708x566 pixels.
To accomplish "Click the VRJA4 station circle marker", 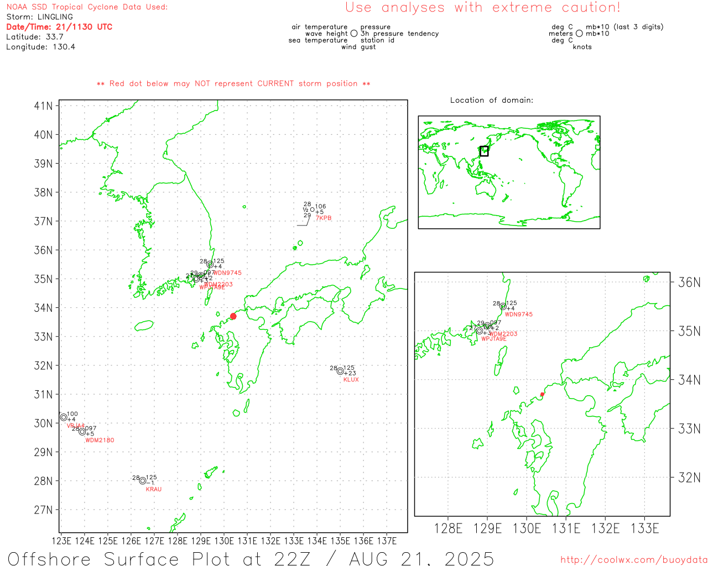I will [x=64, y=417].
